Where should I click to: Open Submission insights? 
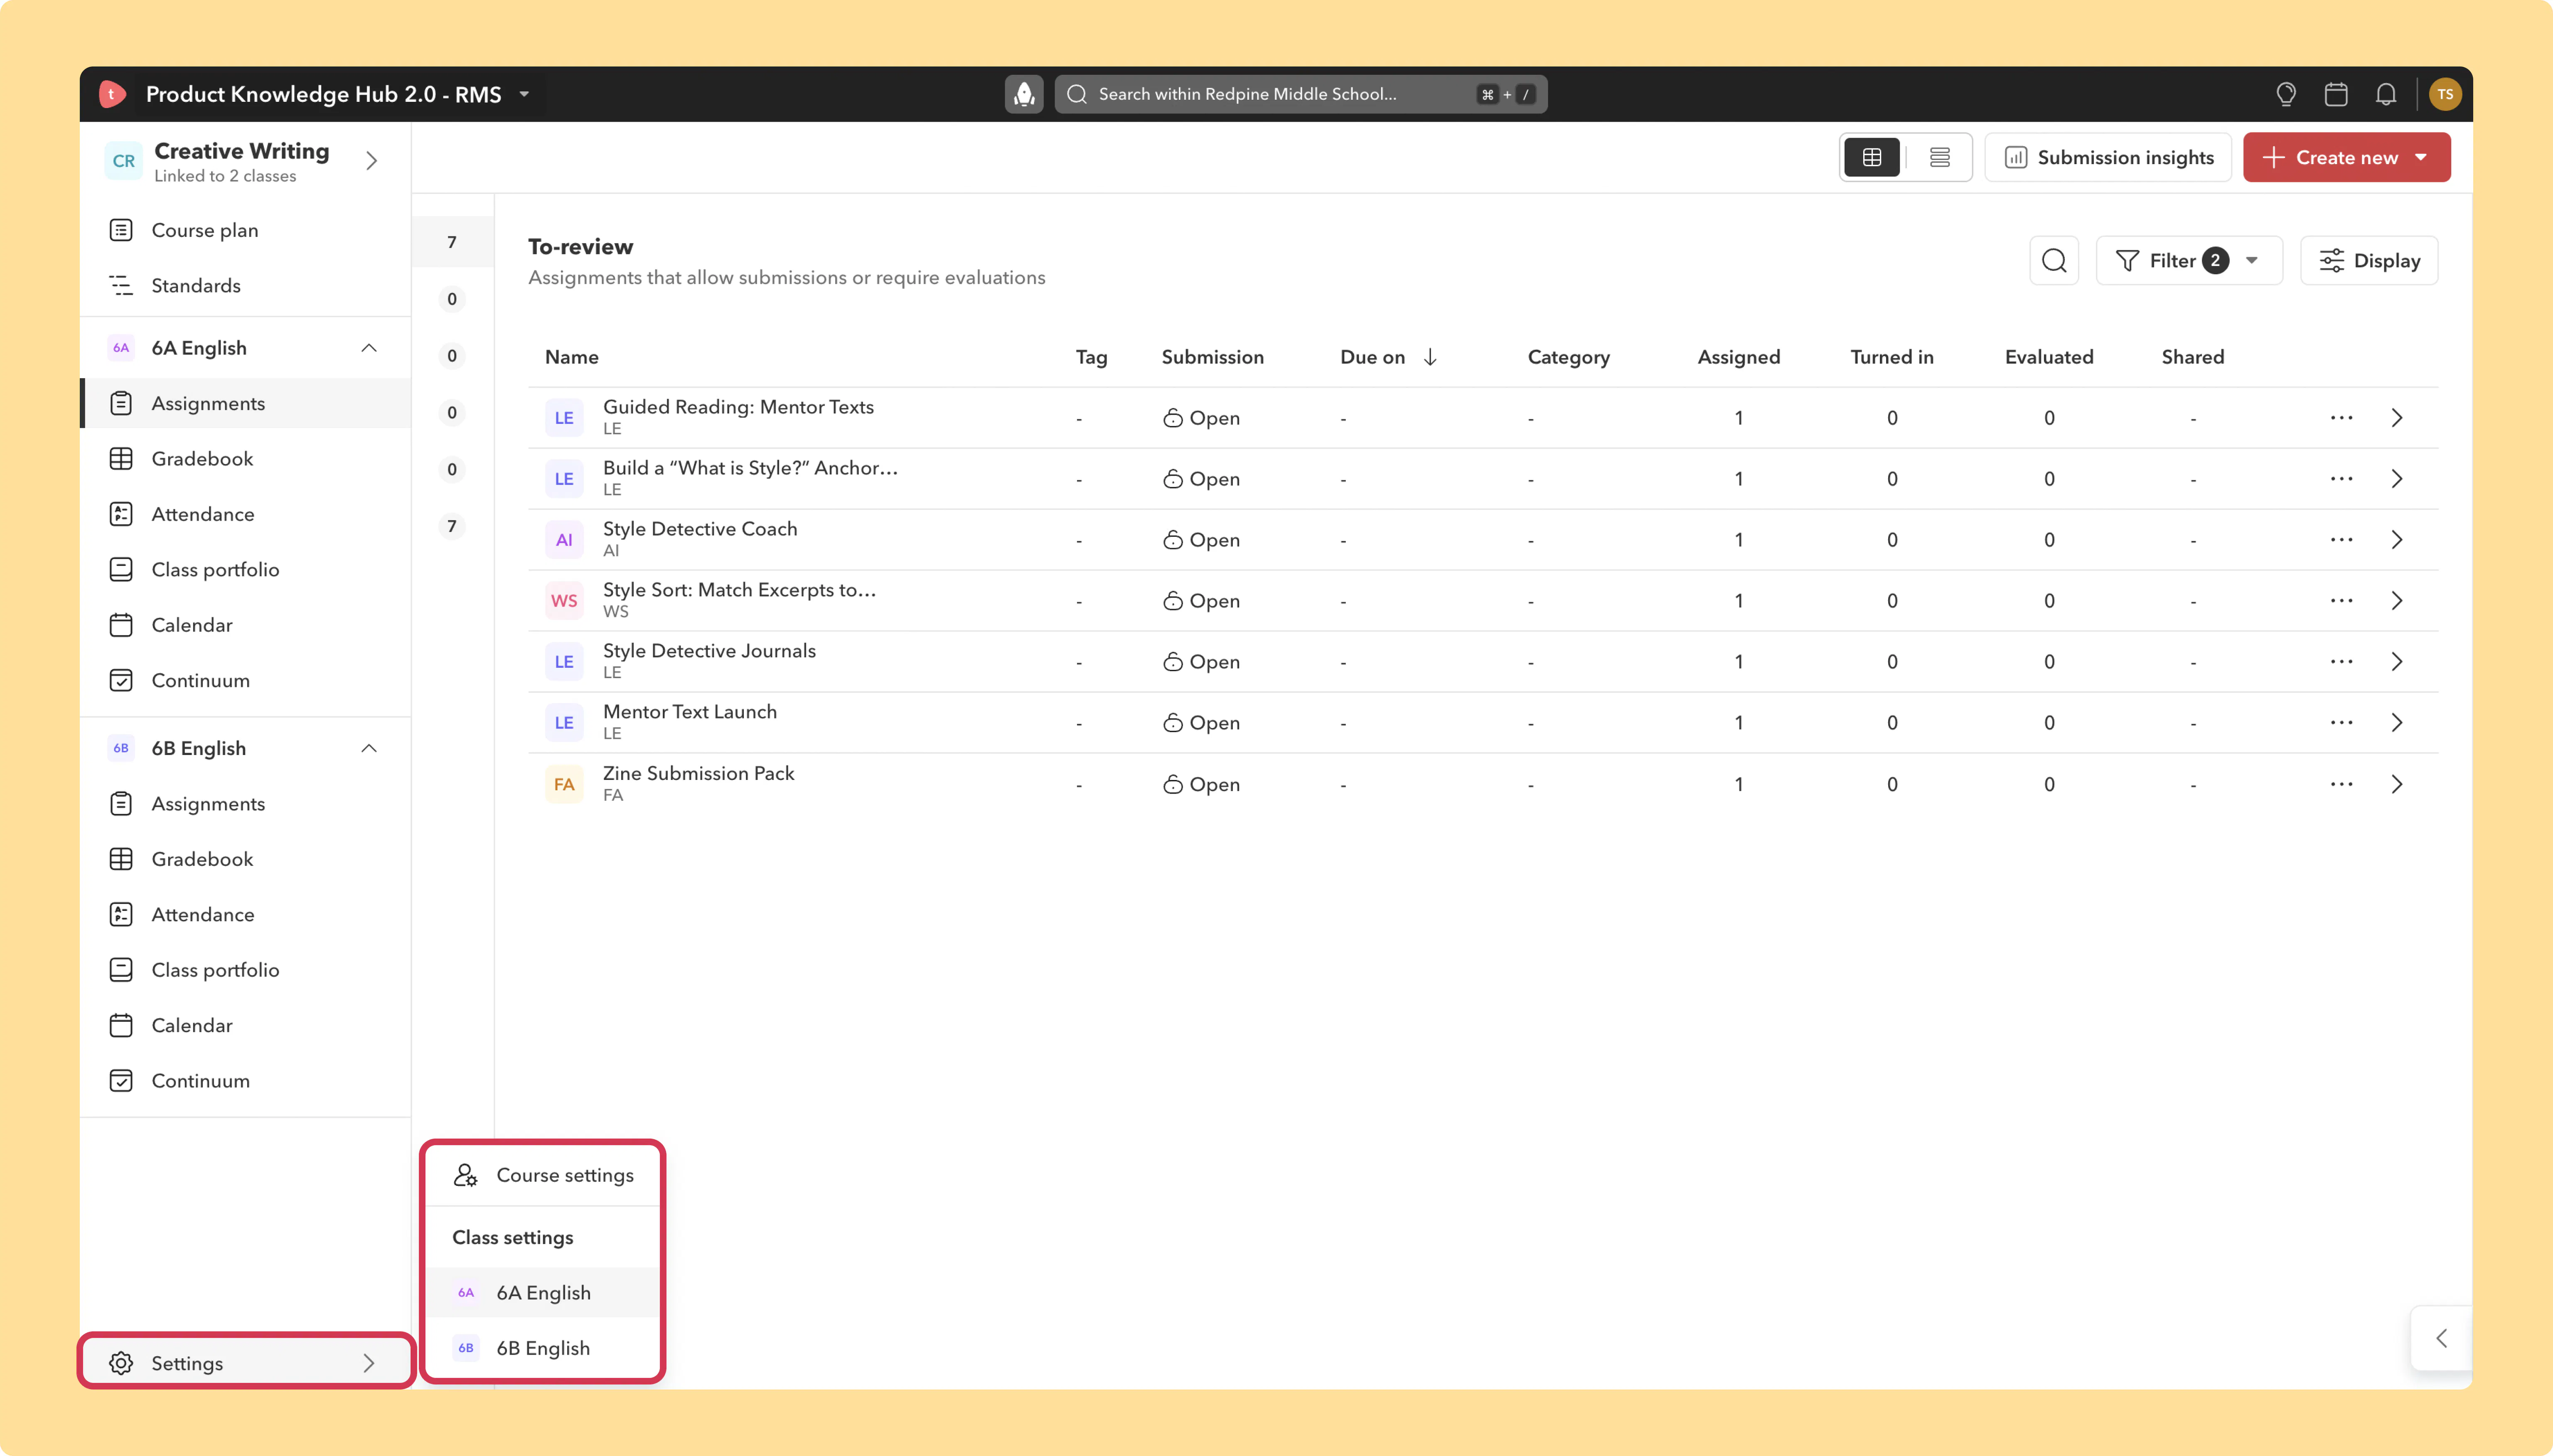pos(2108,157)
